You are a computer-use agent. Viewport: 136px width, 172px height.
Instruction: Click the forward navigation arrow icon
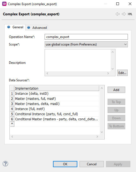point(124,14)
